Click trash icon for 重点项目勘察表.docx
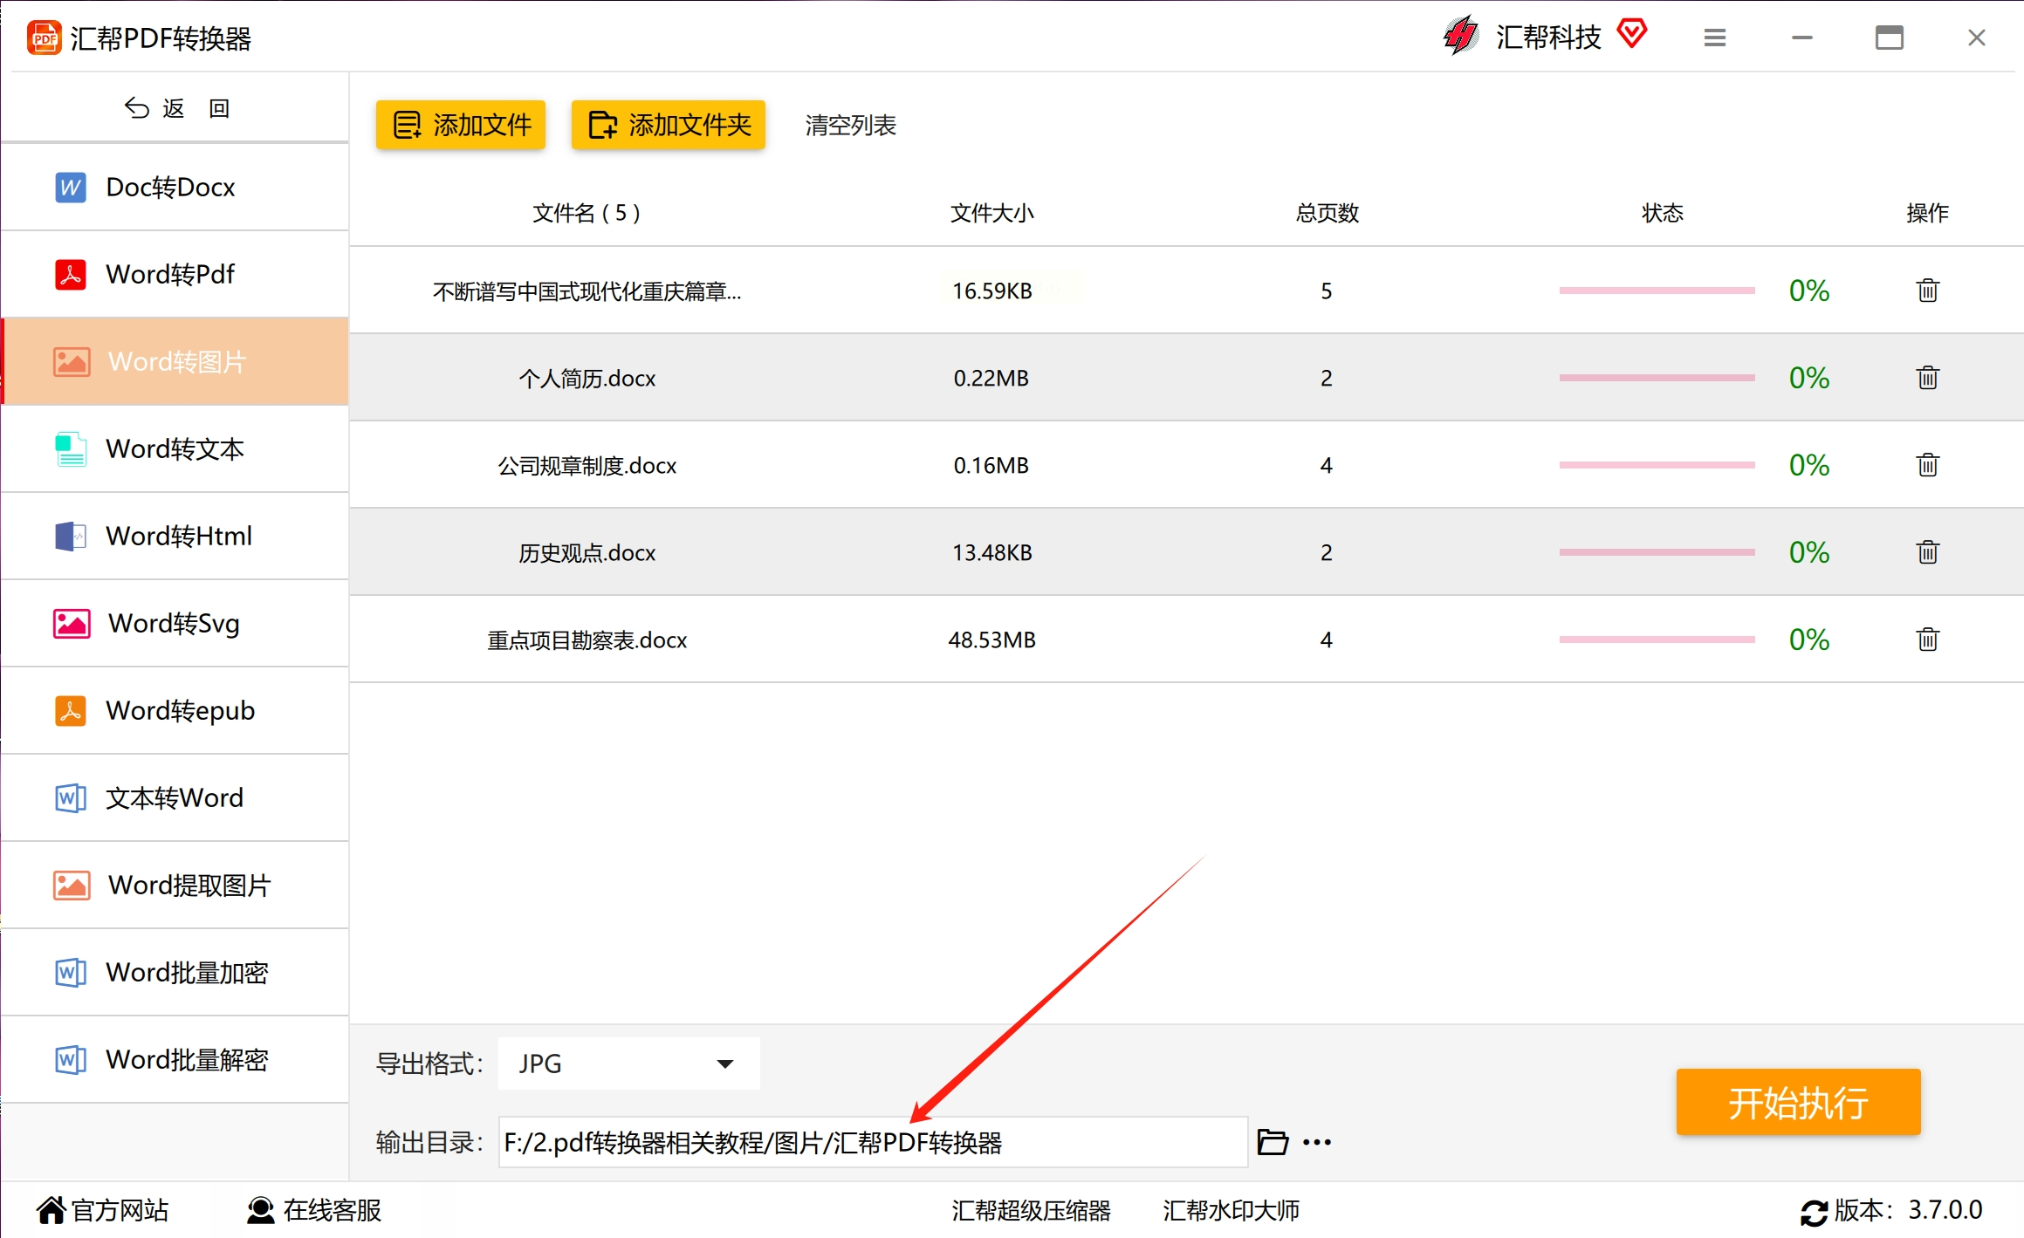This screenshot has width=2024, height=1238. (1927, 640)
